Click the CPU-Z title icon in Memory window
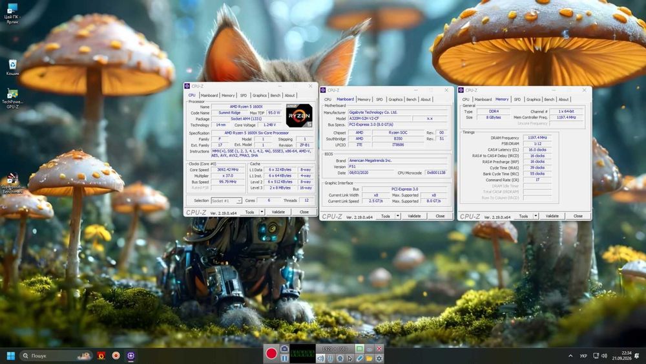646x364 pixels. click(461, 90)
